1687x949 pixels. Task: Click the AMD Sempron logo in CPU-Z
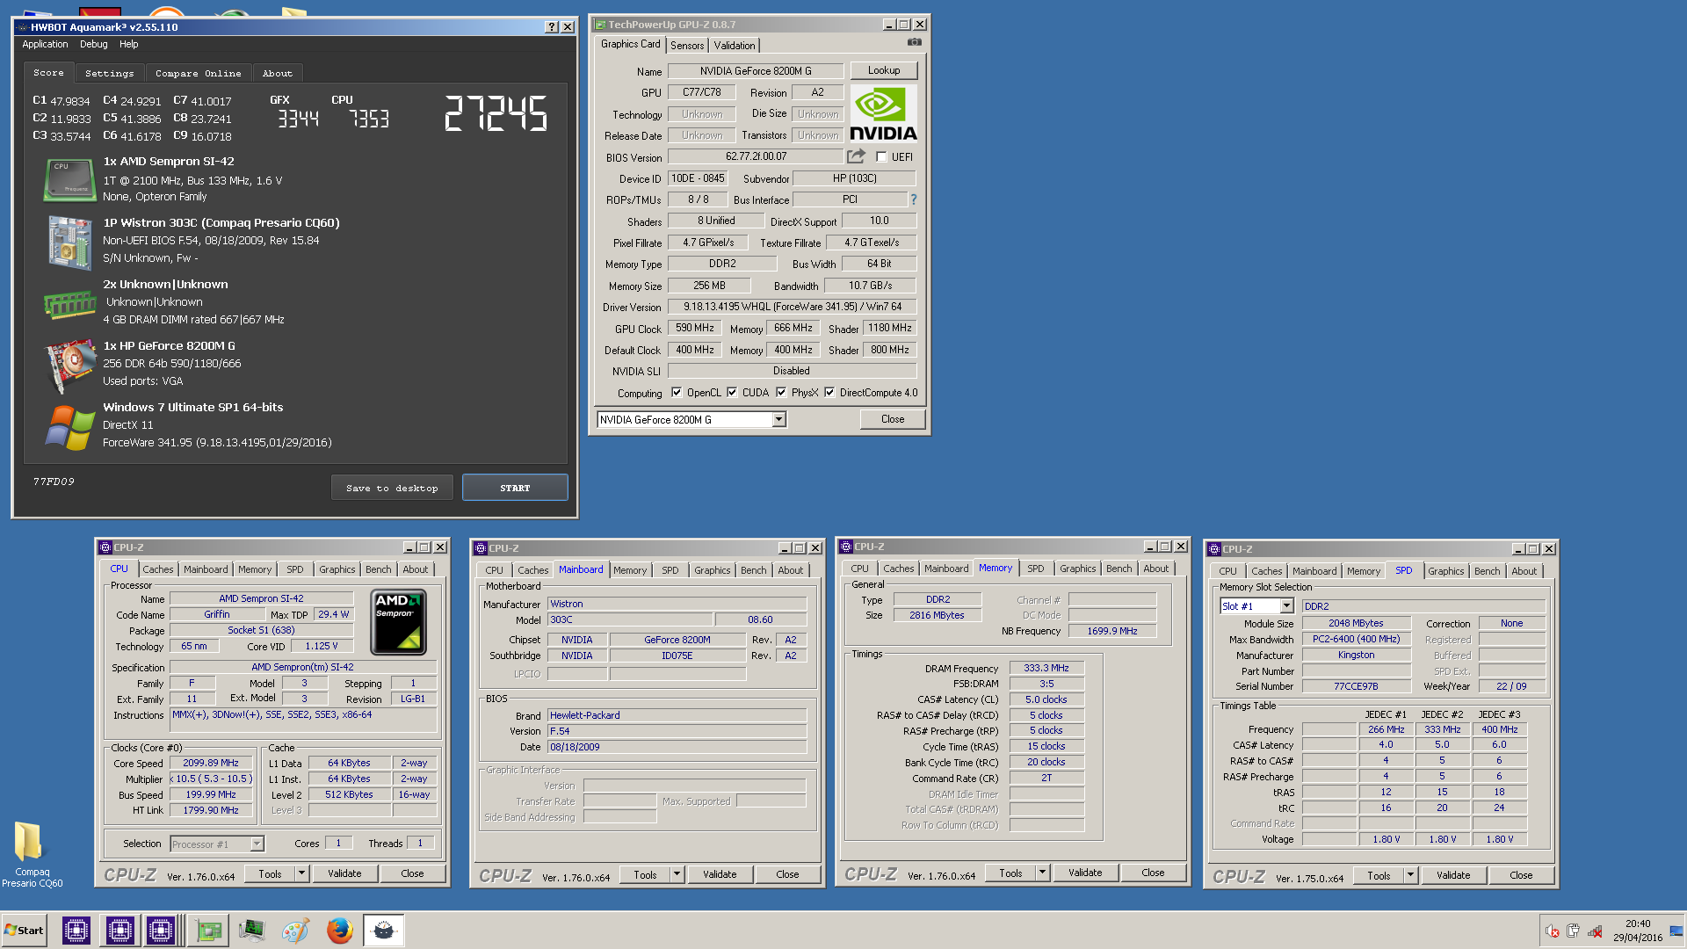tap(398, 623)
